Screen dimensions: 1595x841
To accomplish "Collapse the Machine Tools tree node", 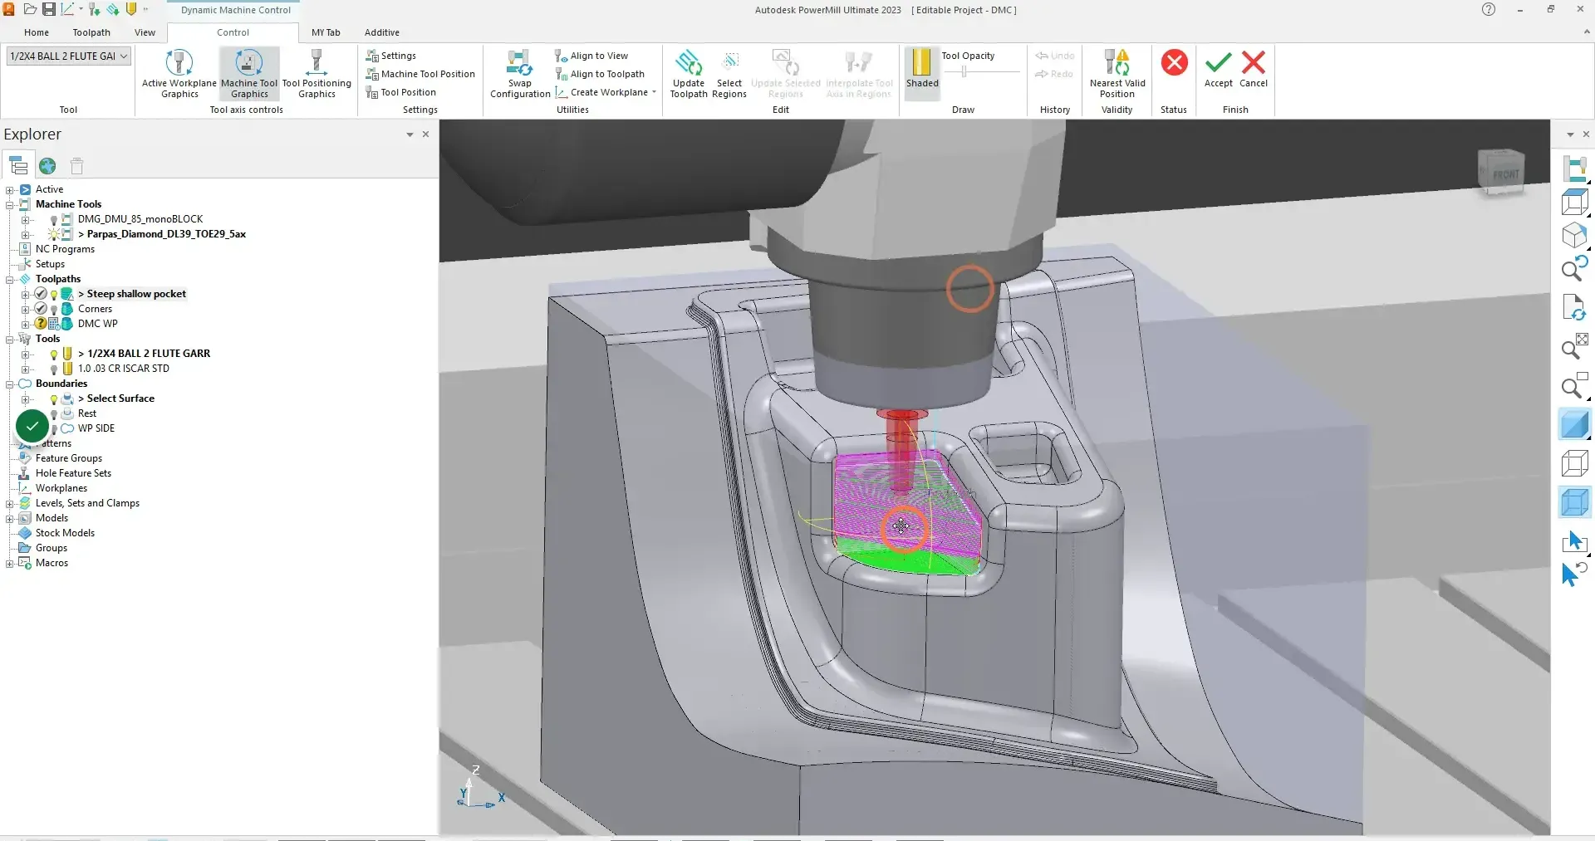I will 10,204.
